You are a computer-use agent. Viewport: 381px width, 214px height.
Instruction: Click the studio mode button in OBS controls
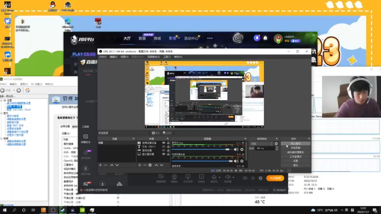point(295,157)
